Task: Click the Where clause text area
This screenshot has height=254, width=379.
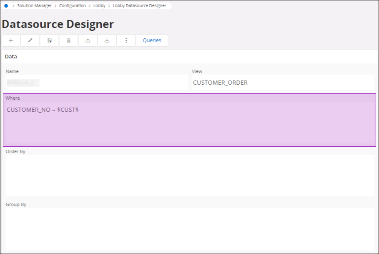Action: (189, 125)
